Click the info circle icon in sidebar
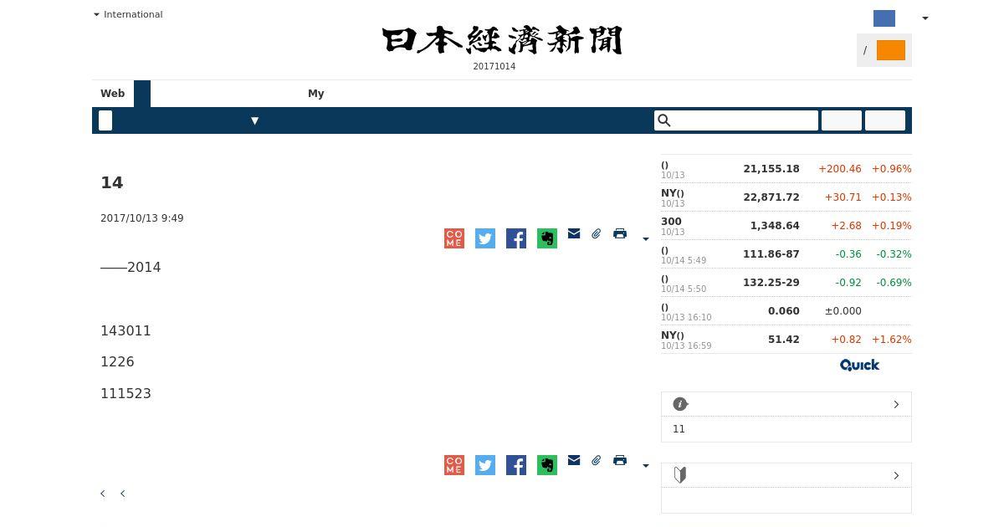Screen dimensions: 1004x527 pyautogui.click(x=680, y=404)
